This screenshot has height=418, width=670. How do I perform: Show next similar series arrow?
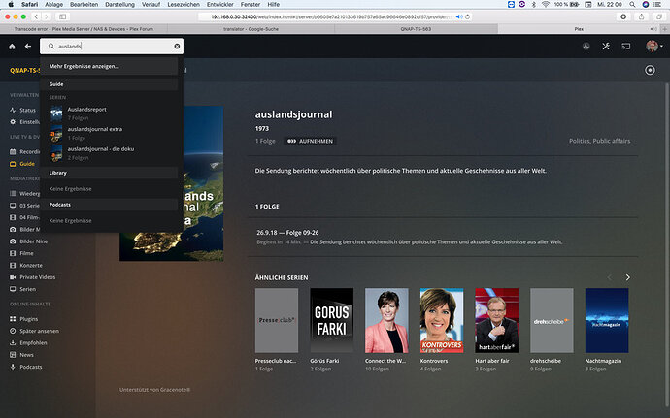pos(627,277)
